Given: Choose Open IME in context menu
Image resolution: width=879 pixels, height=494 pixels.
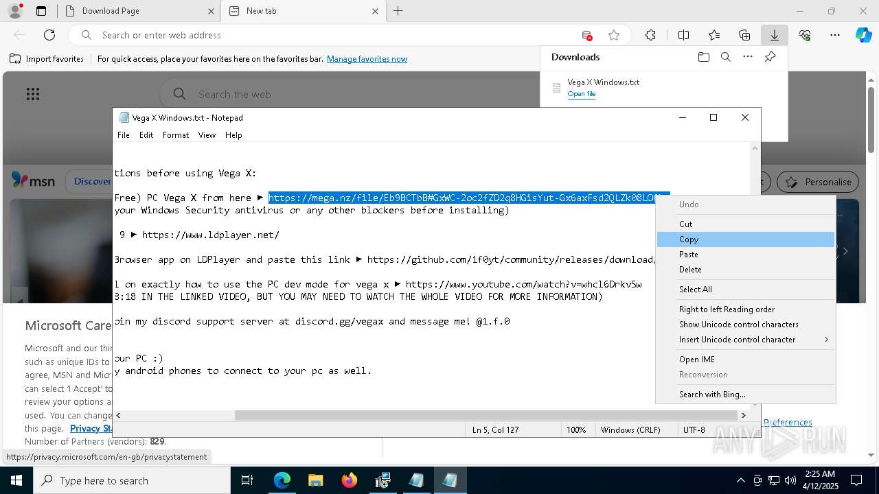Looking at the screenshot, I should coord(746,360).
